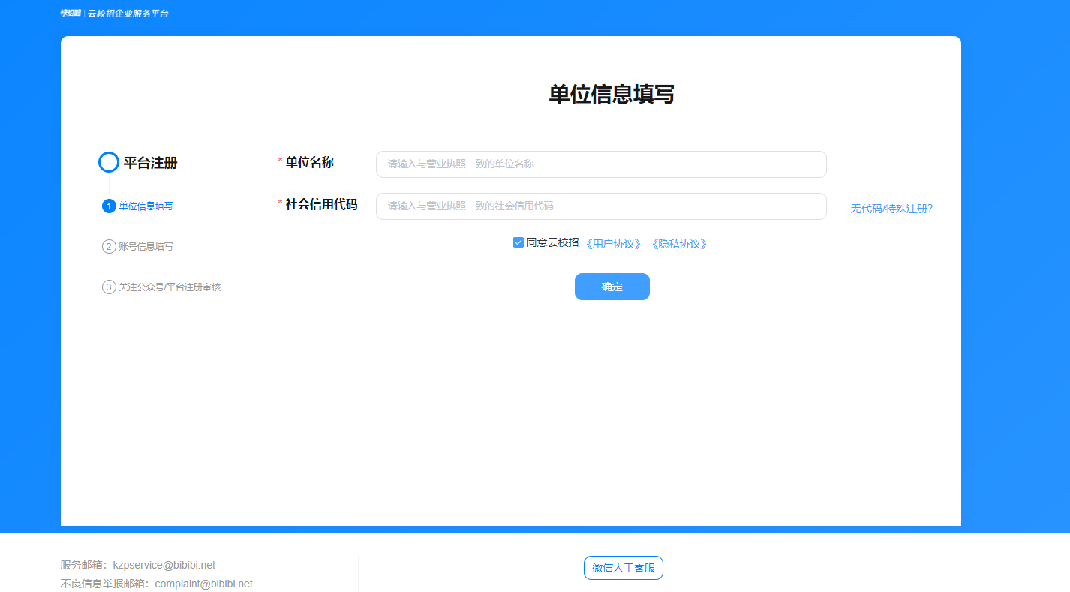The width and height of the screenshot is (1070, 592).
Task: Focus the 单位名称 input field
Action: coord(600,164)
